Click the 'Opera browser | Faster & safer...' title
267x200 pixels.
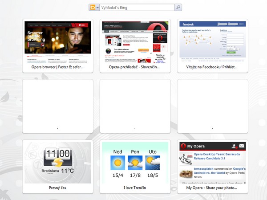coord(57,67)
